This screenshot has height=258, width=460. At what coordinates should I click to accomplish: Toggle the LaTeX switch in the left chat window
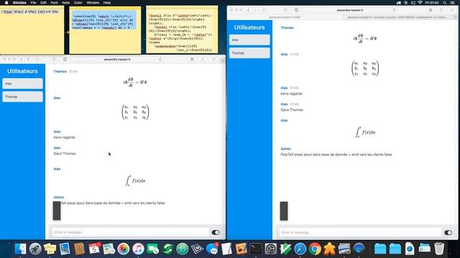[216, 232]
